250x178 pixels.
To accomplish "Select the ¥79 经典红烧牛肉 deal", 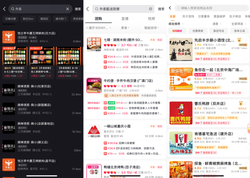I will pyautogui.click(x=133, y=154).
